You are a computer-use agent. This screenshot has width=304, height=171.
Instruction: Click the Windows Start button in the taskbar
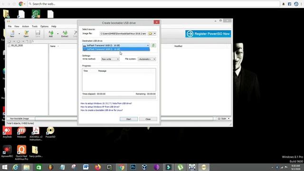[x=4, y=167]
